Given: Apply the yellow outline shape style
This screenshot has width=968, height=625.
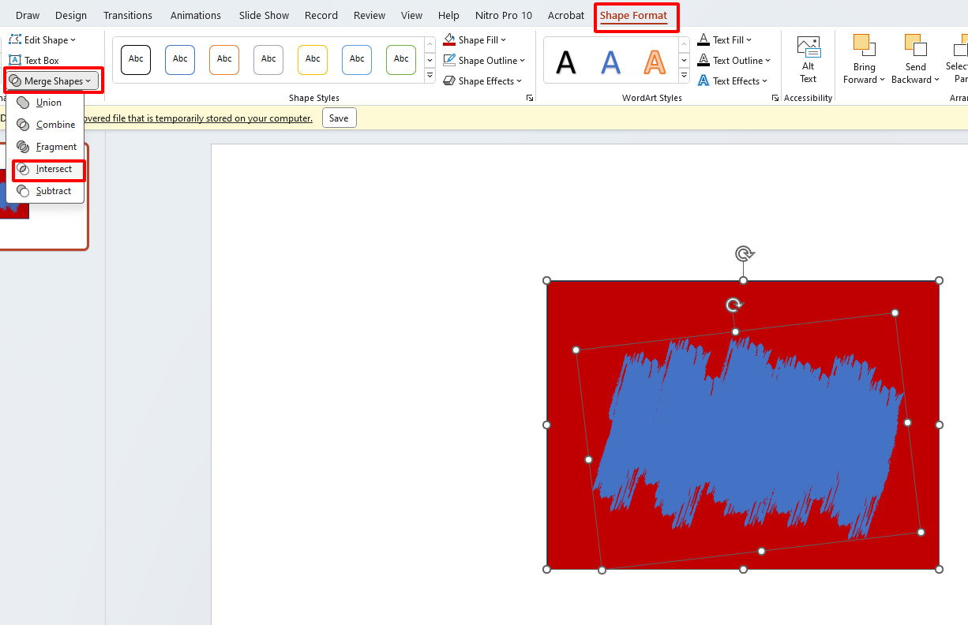Looking at the screenshot, I should [x=313, y=59].
